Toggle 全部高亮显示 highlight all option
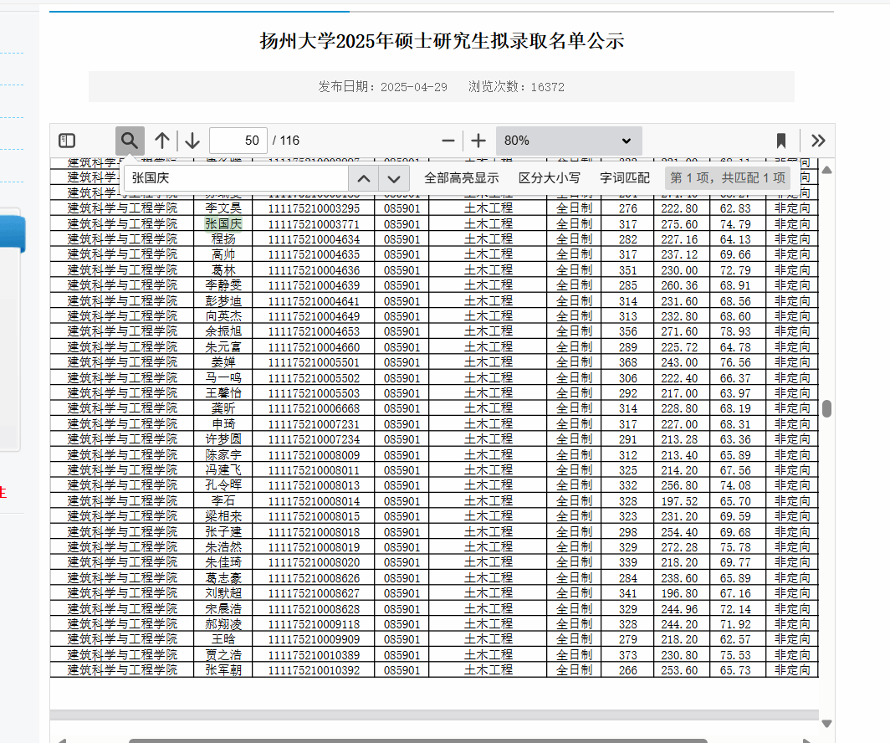Viewport: 890px width, 743px height. coord(461,178)
